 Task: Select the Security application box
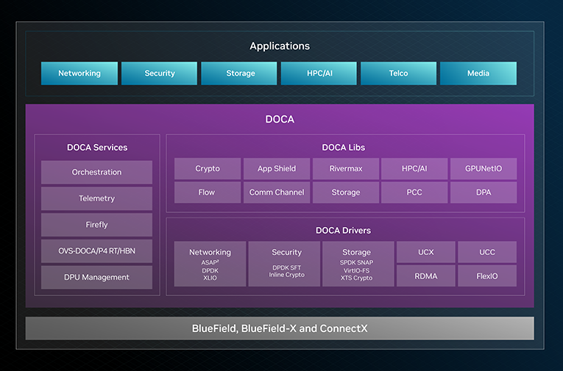tap(160, 73)
